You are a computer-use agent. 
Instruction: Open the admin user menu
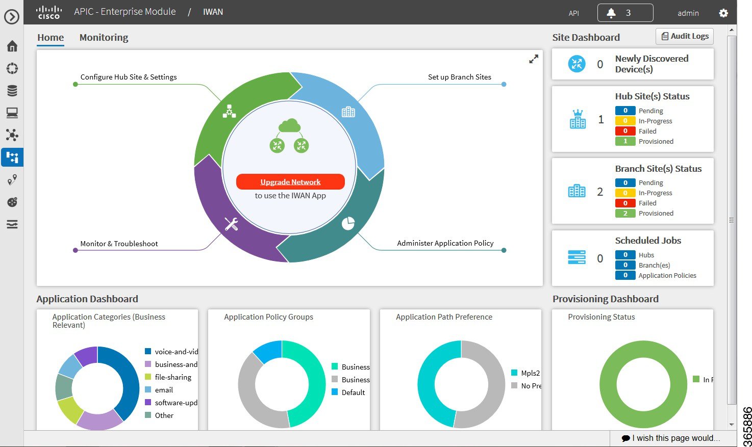[x=688, y=13]
